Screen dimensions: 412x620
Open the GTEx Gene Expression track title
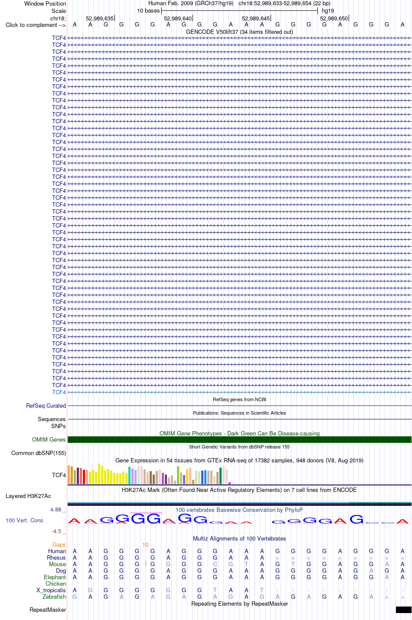[239, 460]
